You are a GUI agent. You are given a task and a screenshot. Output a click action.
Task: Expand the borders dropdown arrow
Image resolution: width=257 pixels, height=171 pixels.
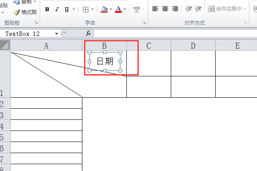[93, 9]
